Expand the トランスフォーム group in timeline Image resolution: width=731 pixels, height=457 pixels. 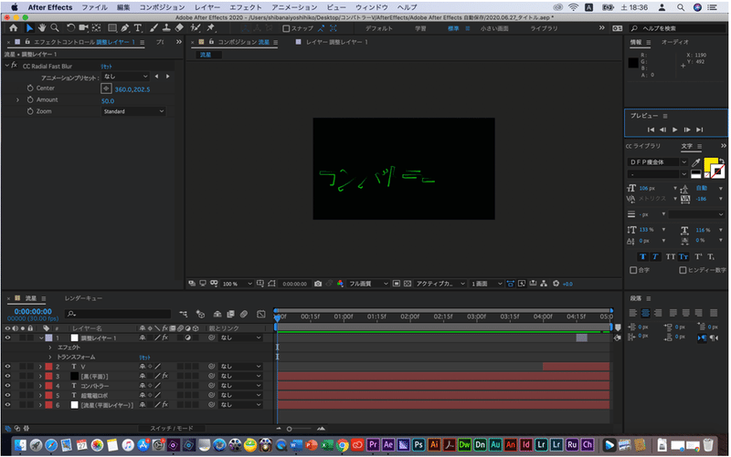50,357
